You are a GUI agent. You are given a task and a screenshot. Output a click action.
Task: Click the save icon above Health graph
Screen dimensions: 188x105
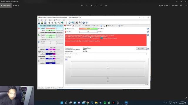[66, 60]
